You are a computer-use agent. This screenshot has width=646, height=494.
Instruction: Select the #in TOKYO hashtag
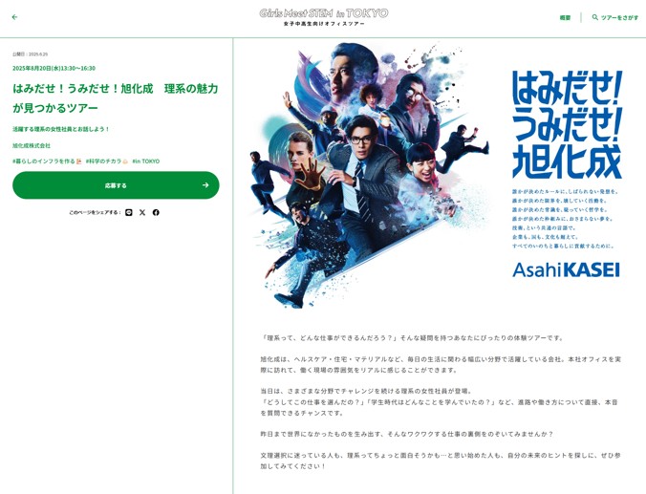[x=146, y=161]
